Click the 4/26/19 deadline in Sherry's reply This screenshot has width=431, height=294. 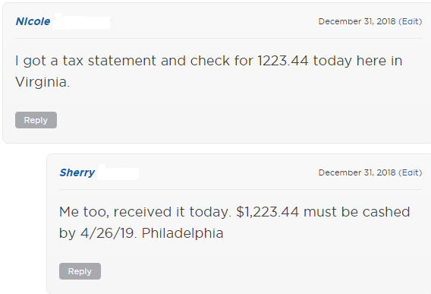point(107,233)
